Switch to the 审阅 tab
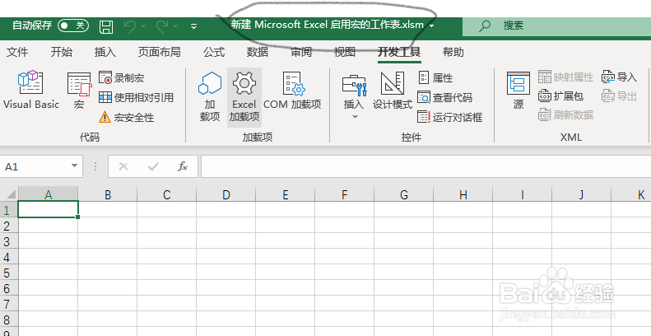 [x=301, y=52]
